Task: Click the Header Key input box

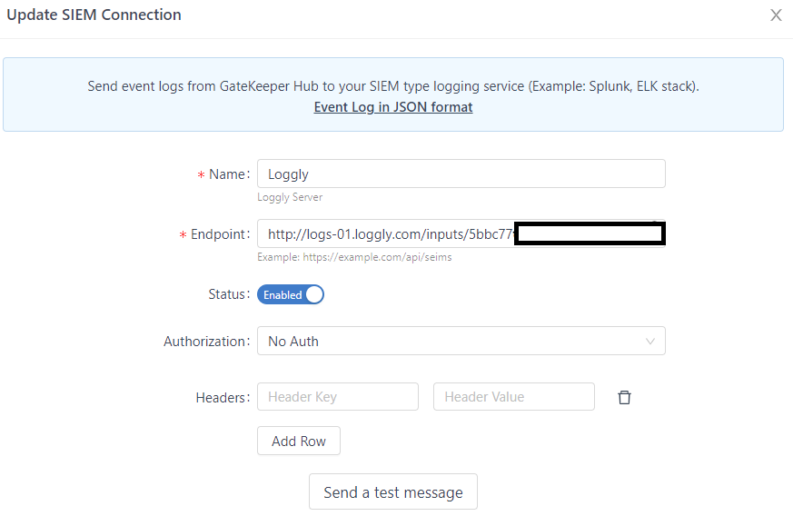Action: (337, 396)
